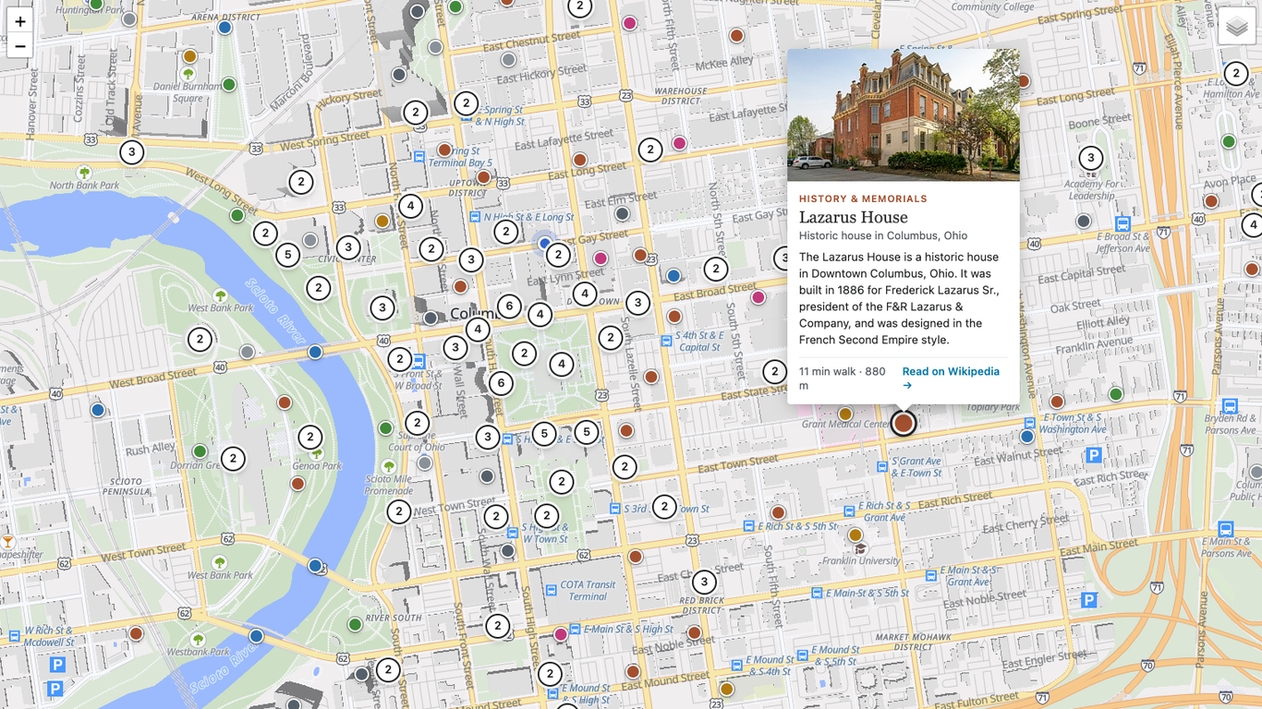Select the Bryden Rd & Parsons Ave bus stop
This screenshot has height=709, width=1262.
pos(1230,406)
